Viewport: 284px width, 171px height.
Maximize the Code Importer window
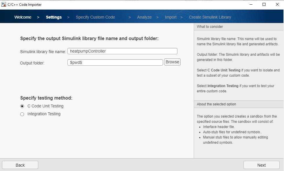point(264,4)
